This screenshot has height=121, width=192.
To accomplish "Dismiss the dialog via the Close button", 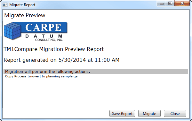I will (x=175, y=113).
